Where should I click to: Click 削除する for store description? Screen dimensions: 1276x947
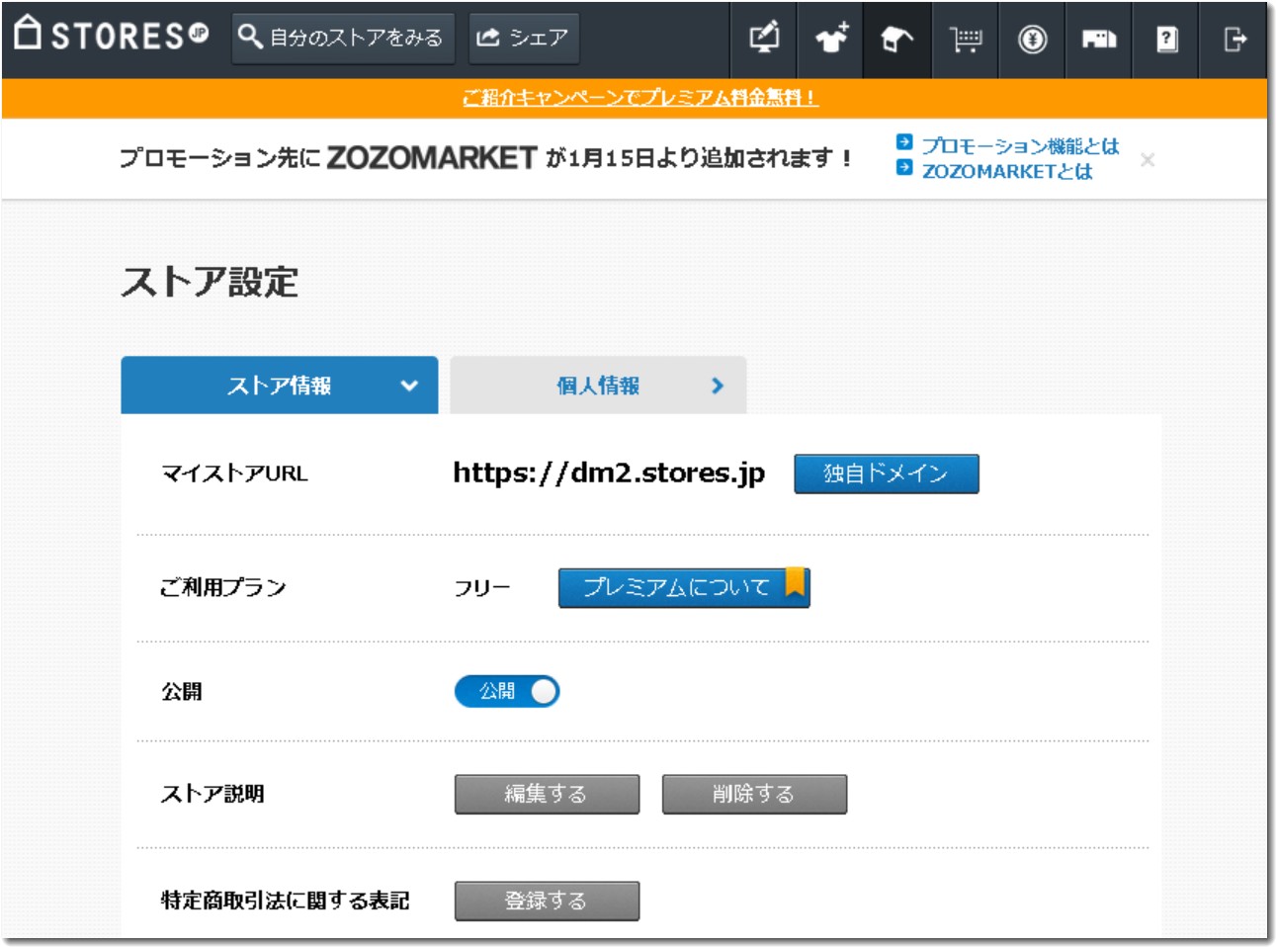(x=754, y=794)
